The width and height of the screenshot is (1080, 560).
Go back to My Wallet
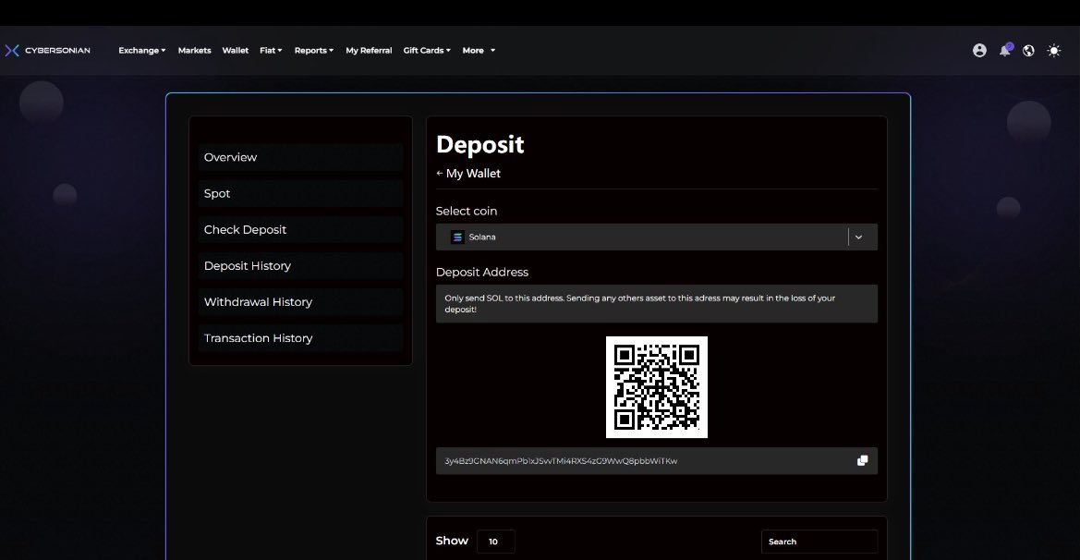468,174
